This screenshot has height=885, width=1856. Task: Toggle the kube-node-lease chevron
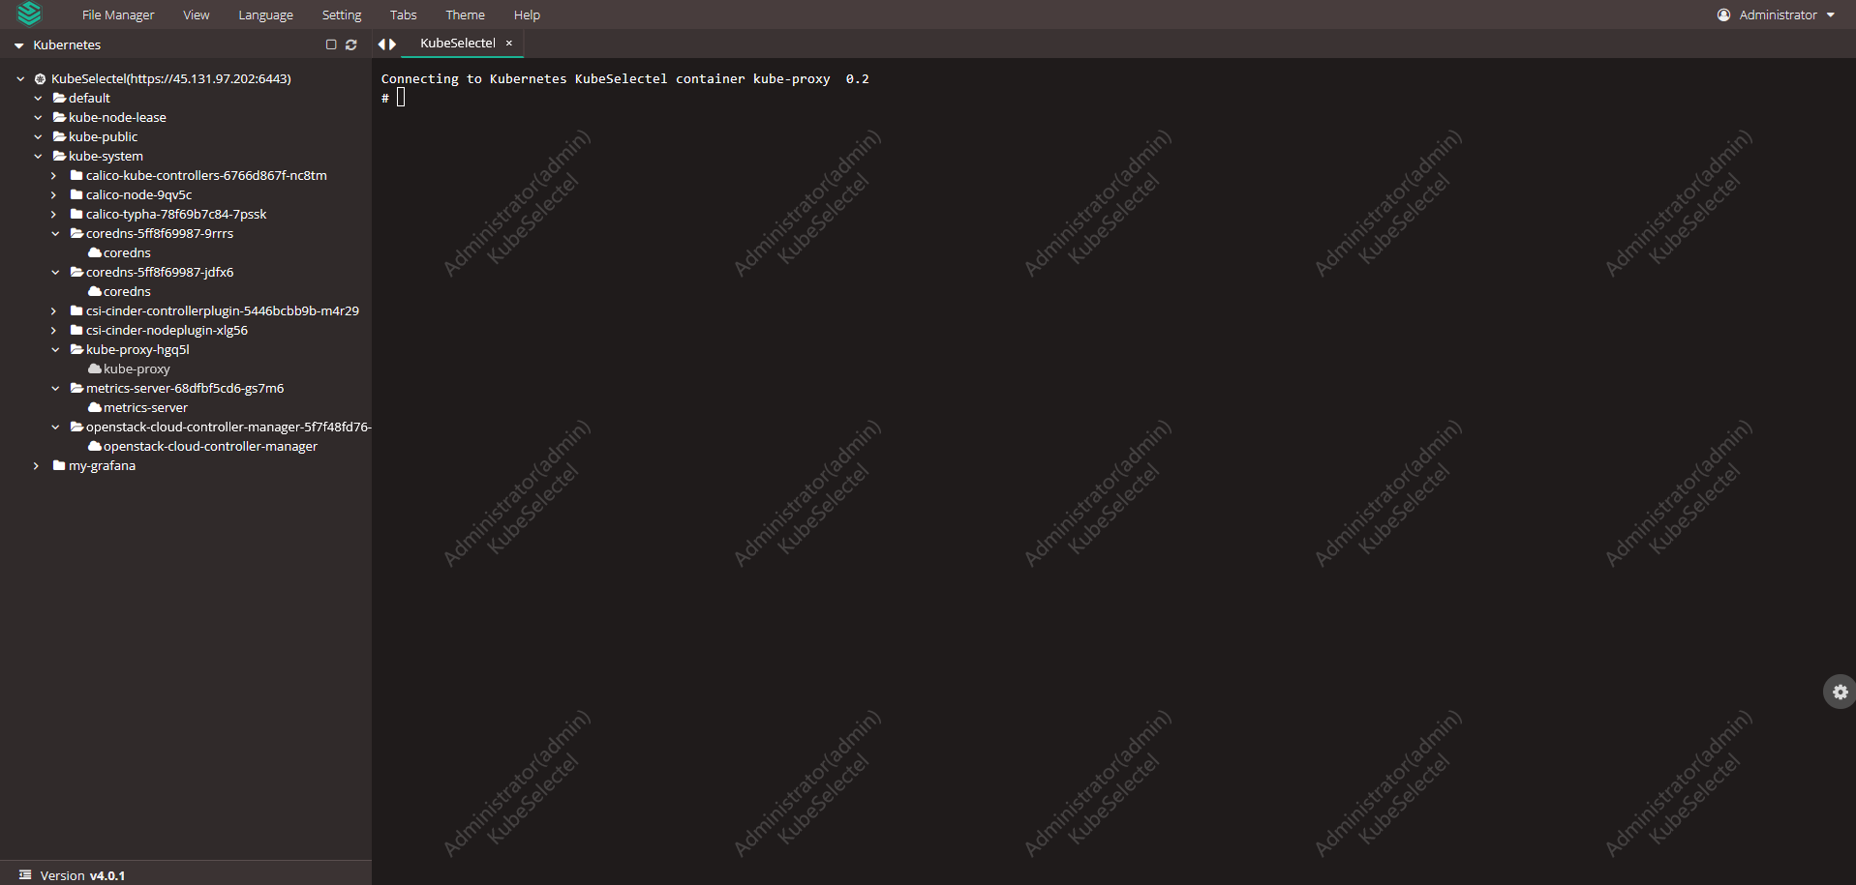tap(38, 118)
